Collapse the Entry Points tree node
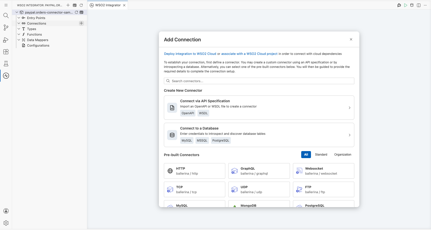This screenshot has width=431, height=230. 19,18
